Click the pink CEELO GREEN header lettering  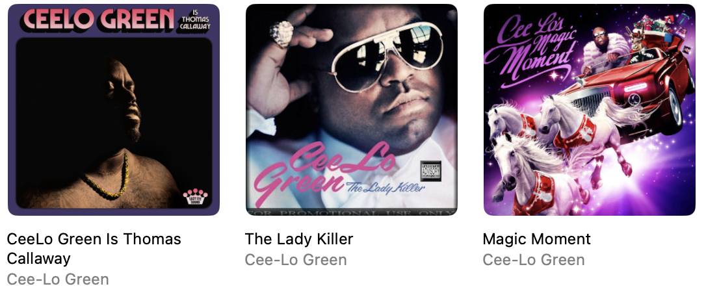tap(99, 19)
